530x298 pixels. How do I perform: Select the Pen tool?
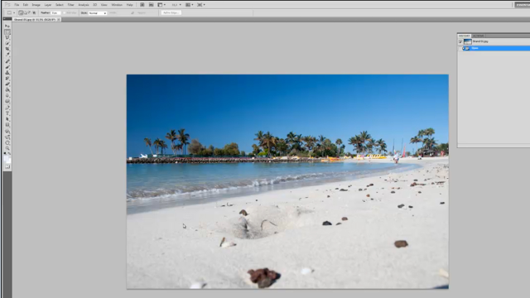pos(7,108)
